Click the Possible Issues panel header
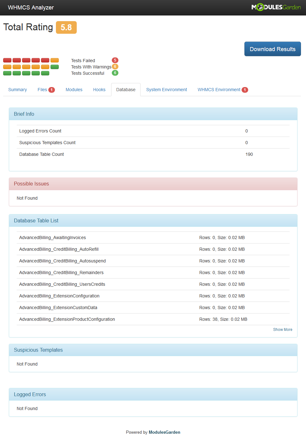The height and width of the screenshot is (440, 306). [x=153, y=184]
